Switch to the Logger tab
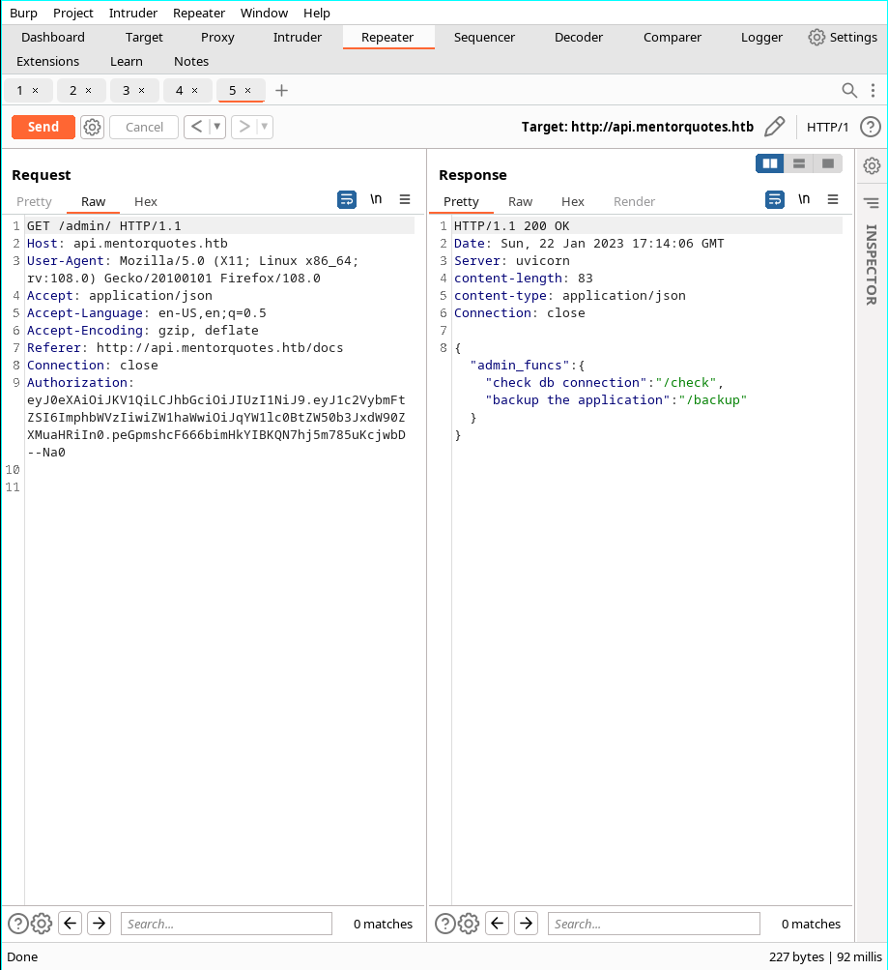 point(761,37)
